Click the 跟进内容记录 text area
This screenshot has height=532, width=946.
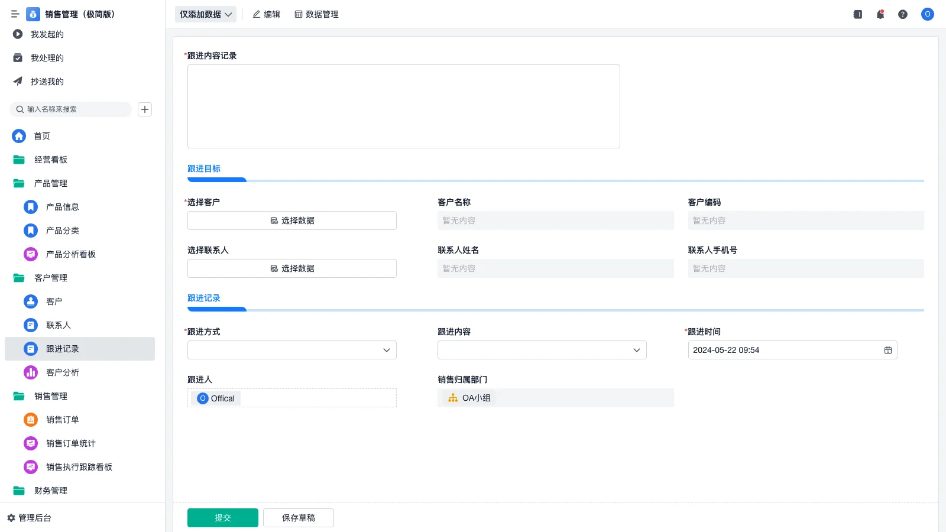(x=403, y=106)
